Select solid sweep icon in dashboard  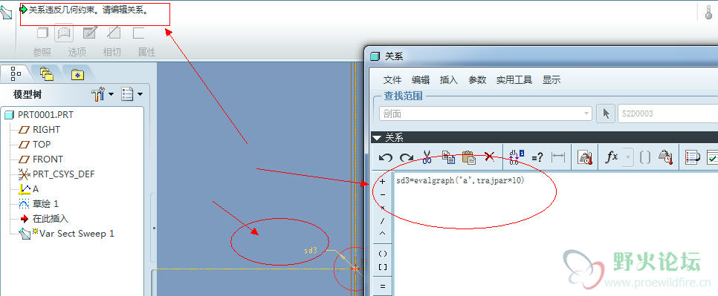coord(42,33)
